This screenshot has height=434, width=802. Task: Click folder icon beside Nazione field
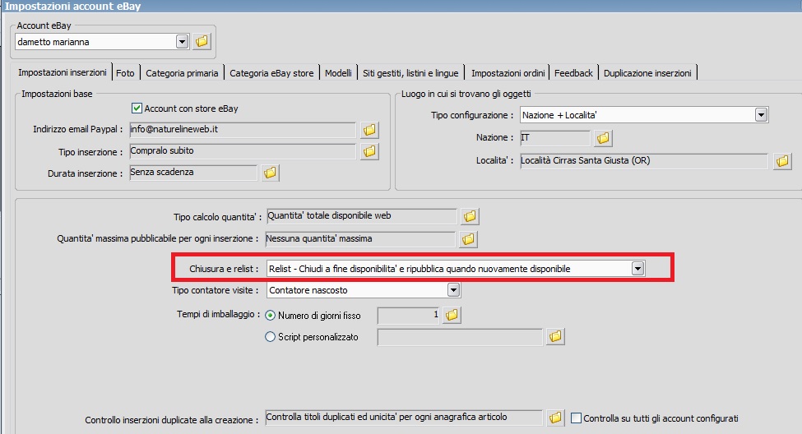[603, 137]
